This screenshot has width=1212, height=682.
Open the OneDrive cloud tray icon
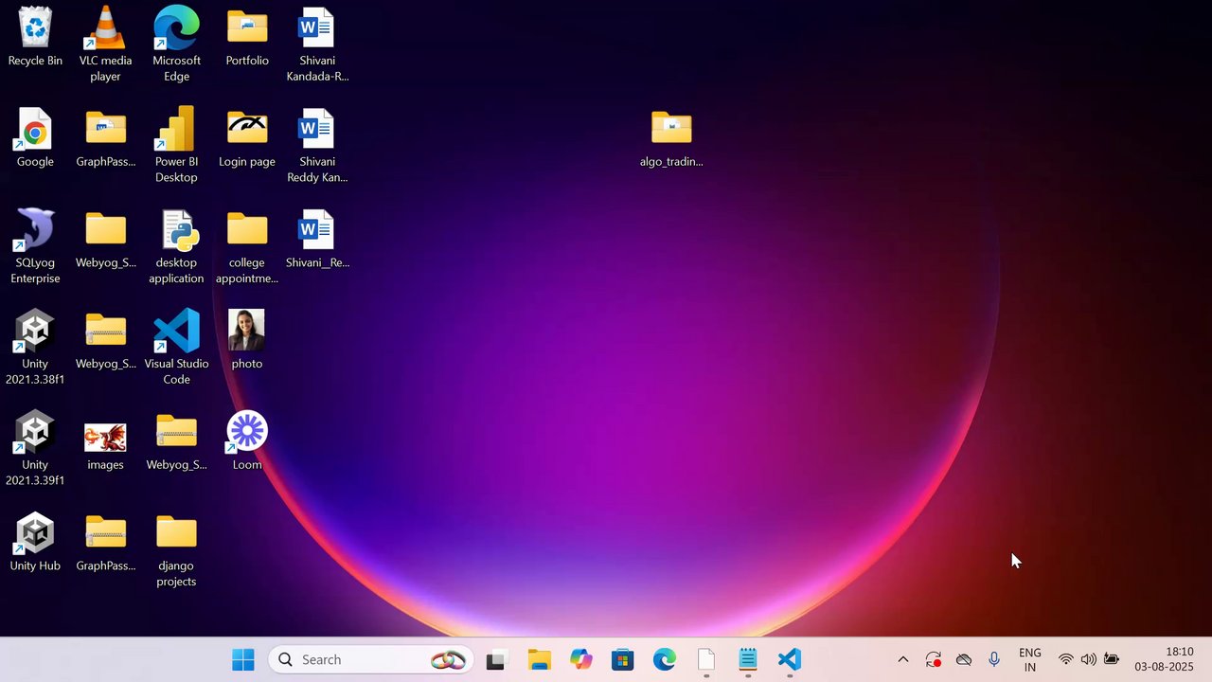[964, 660]
